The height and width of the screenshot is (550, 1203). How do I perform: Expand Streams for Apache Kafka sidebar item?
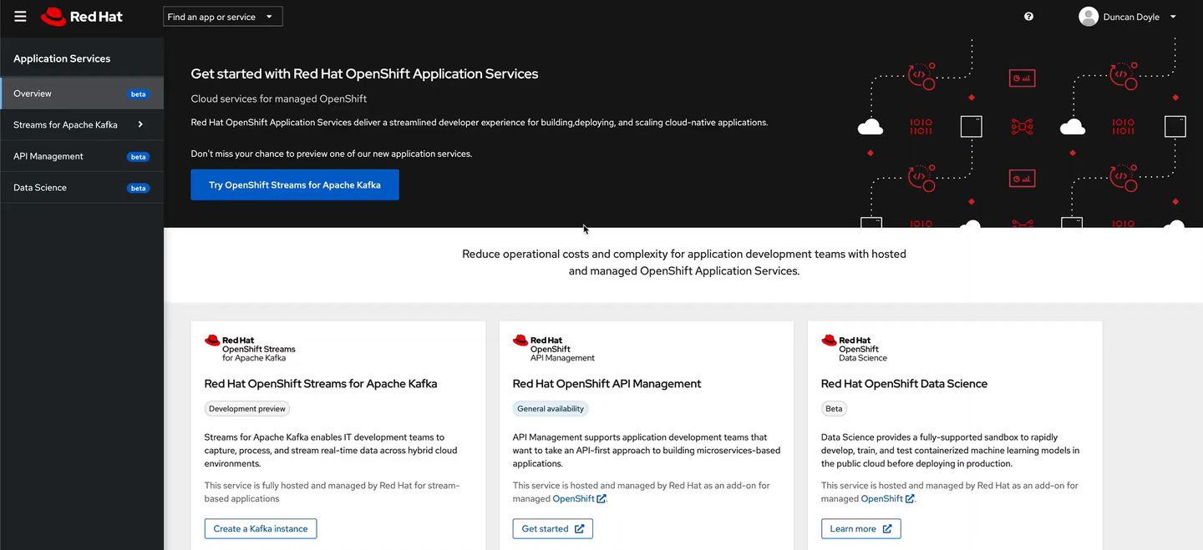tap(82, 125)
